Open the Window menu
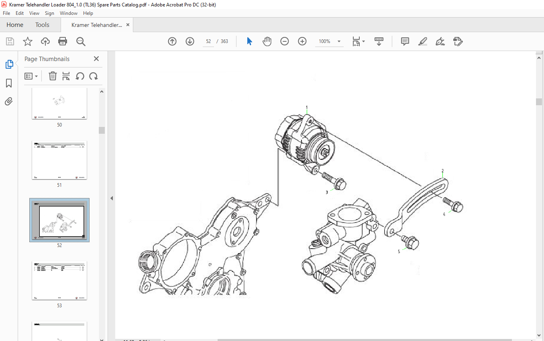Image resolution: width=544 pixels, height=341 pixels. pyautogui.click(x=69, y=13)
